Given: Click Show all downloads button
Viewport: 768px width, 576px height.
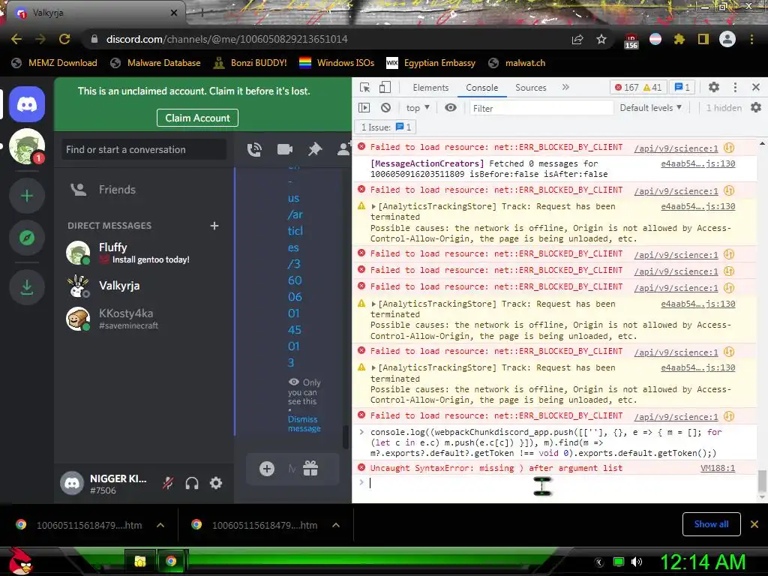Looking at the screenshot, I should coord(711,524).
